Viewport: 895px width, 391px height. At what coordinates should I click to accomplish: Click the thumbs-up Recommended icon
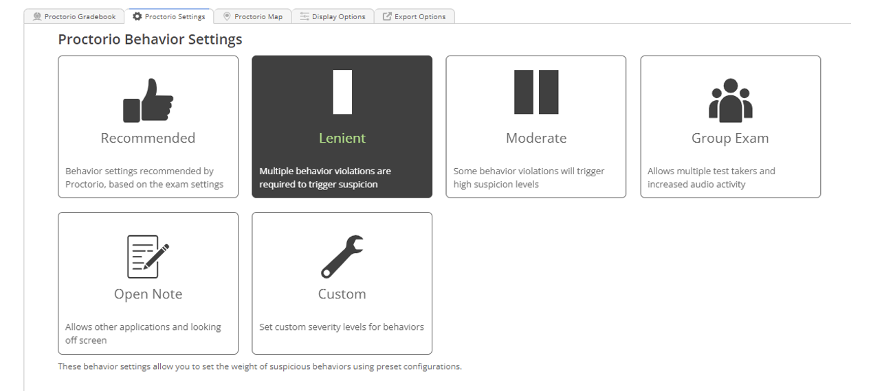148,100
